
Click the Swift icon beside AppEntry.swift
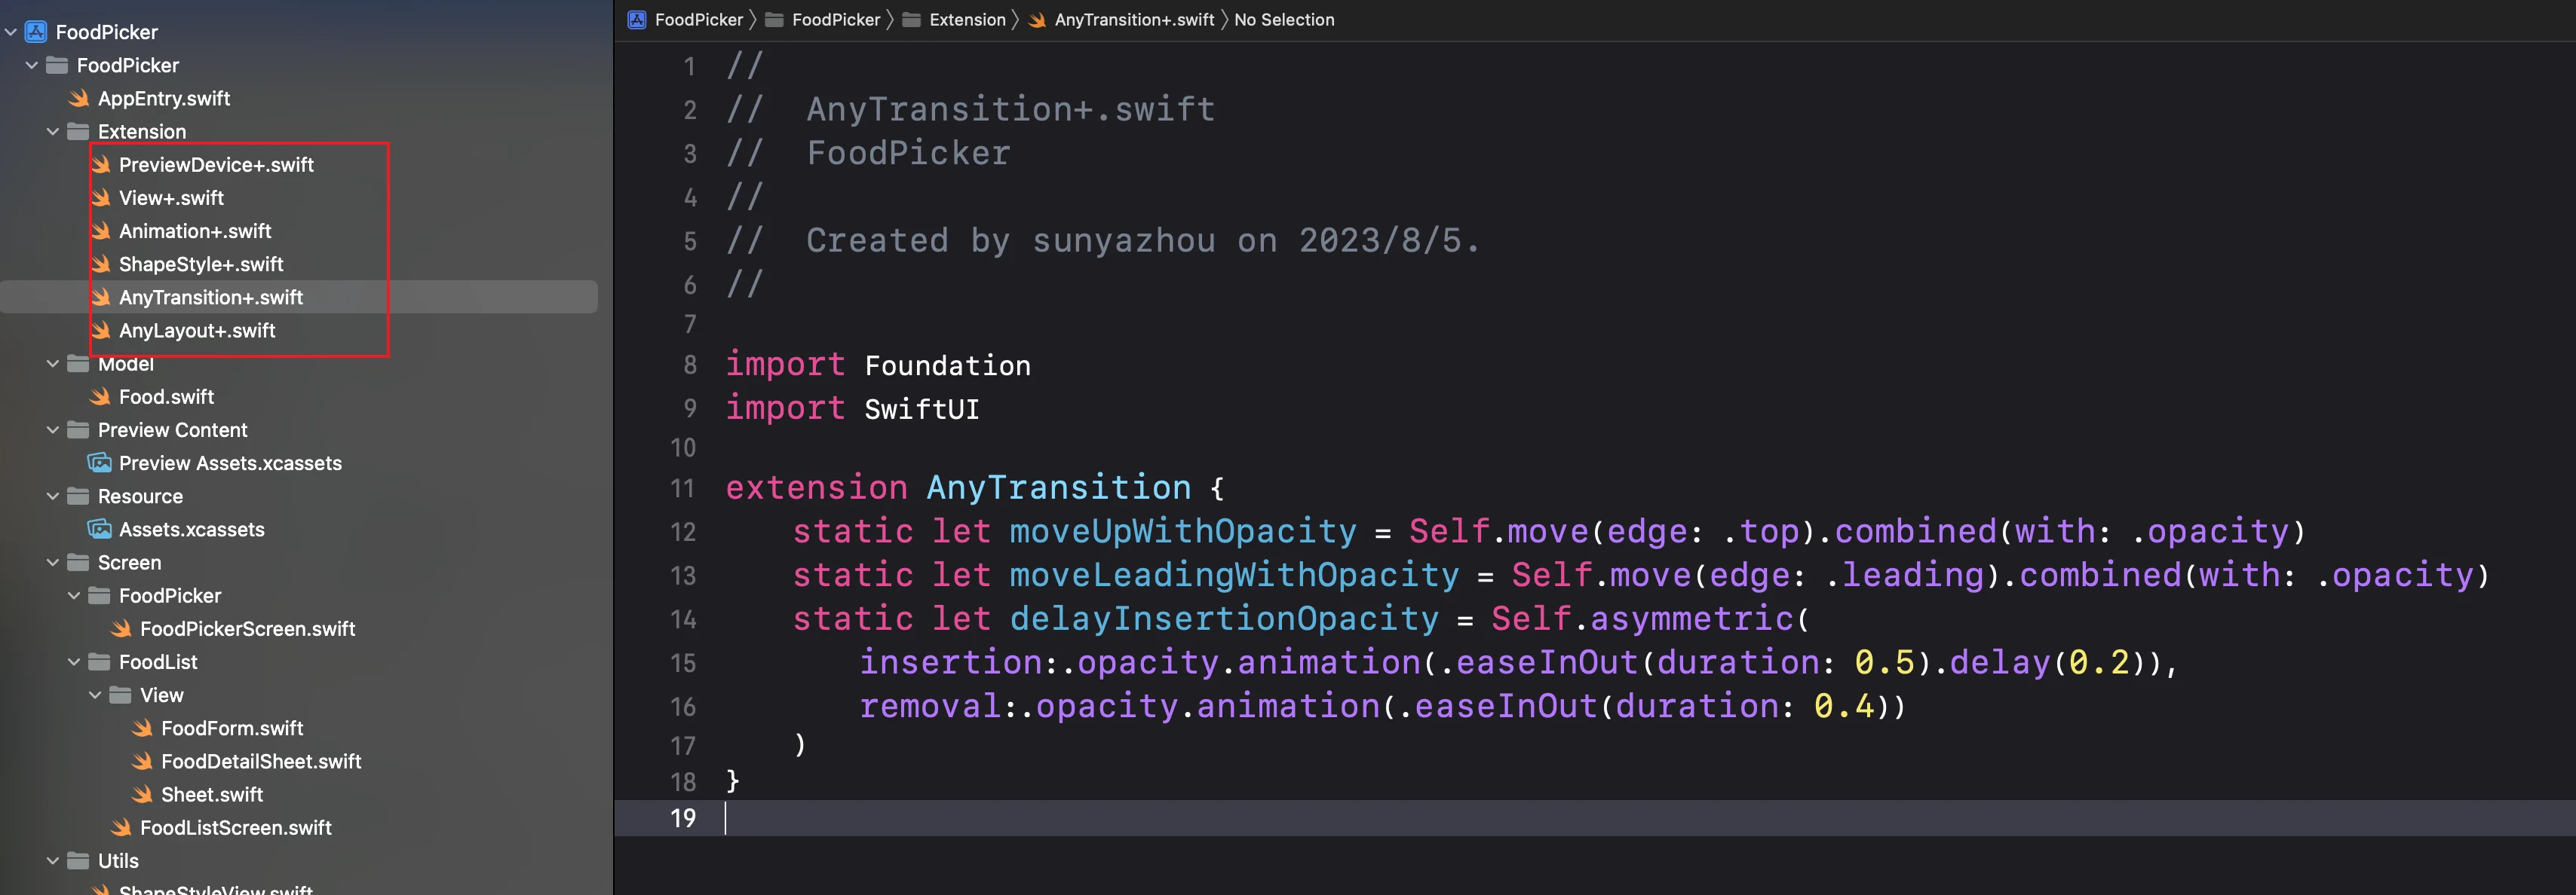(79, 98)
